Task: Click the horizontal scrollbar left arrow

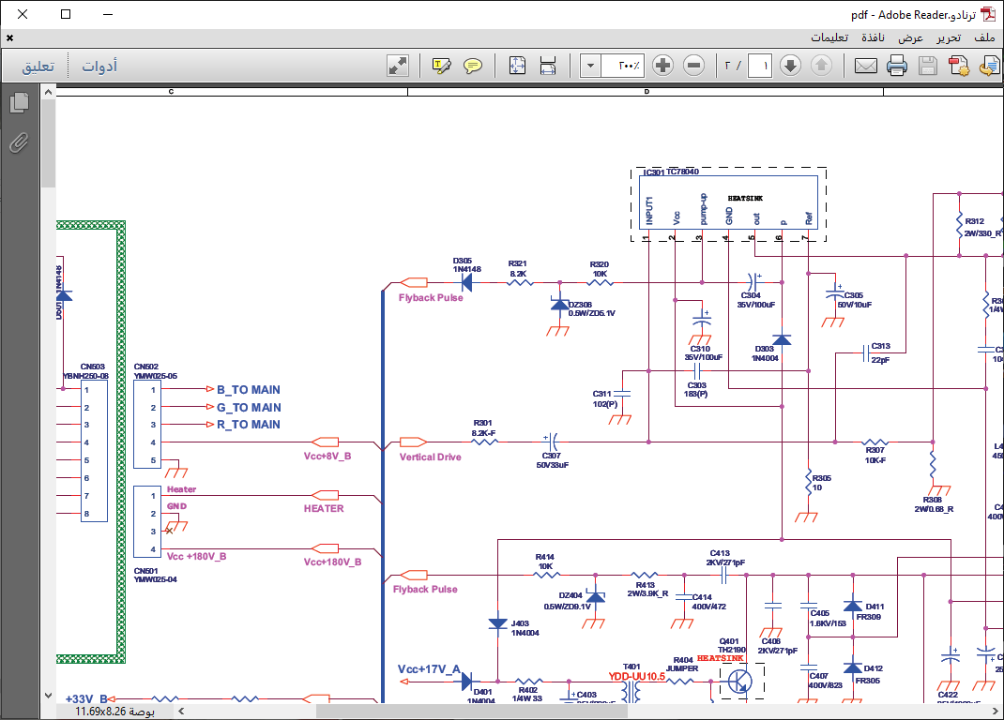Action: pyautogui.click(x=181, y=711)
